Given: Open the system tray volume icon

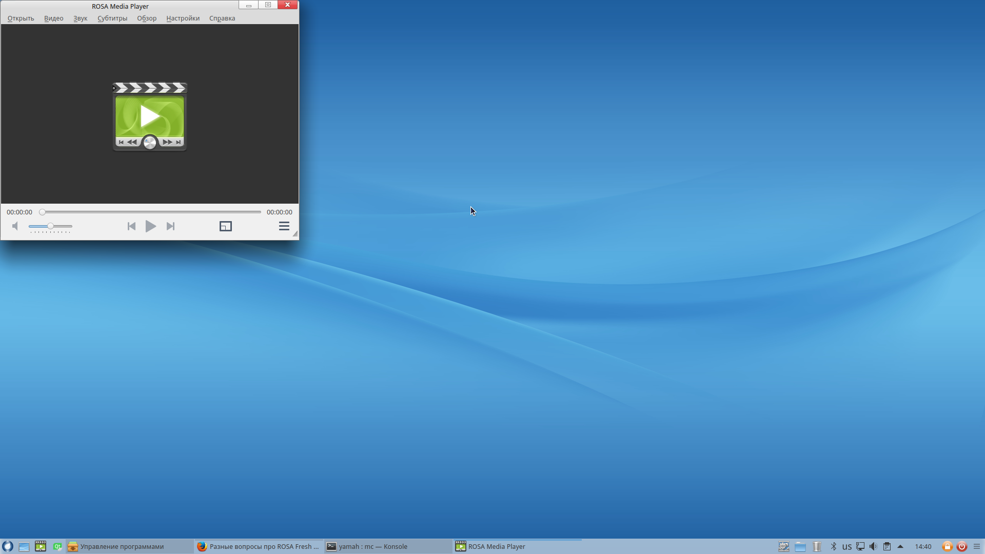Looking at the screenshot, I should [873, 546].
